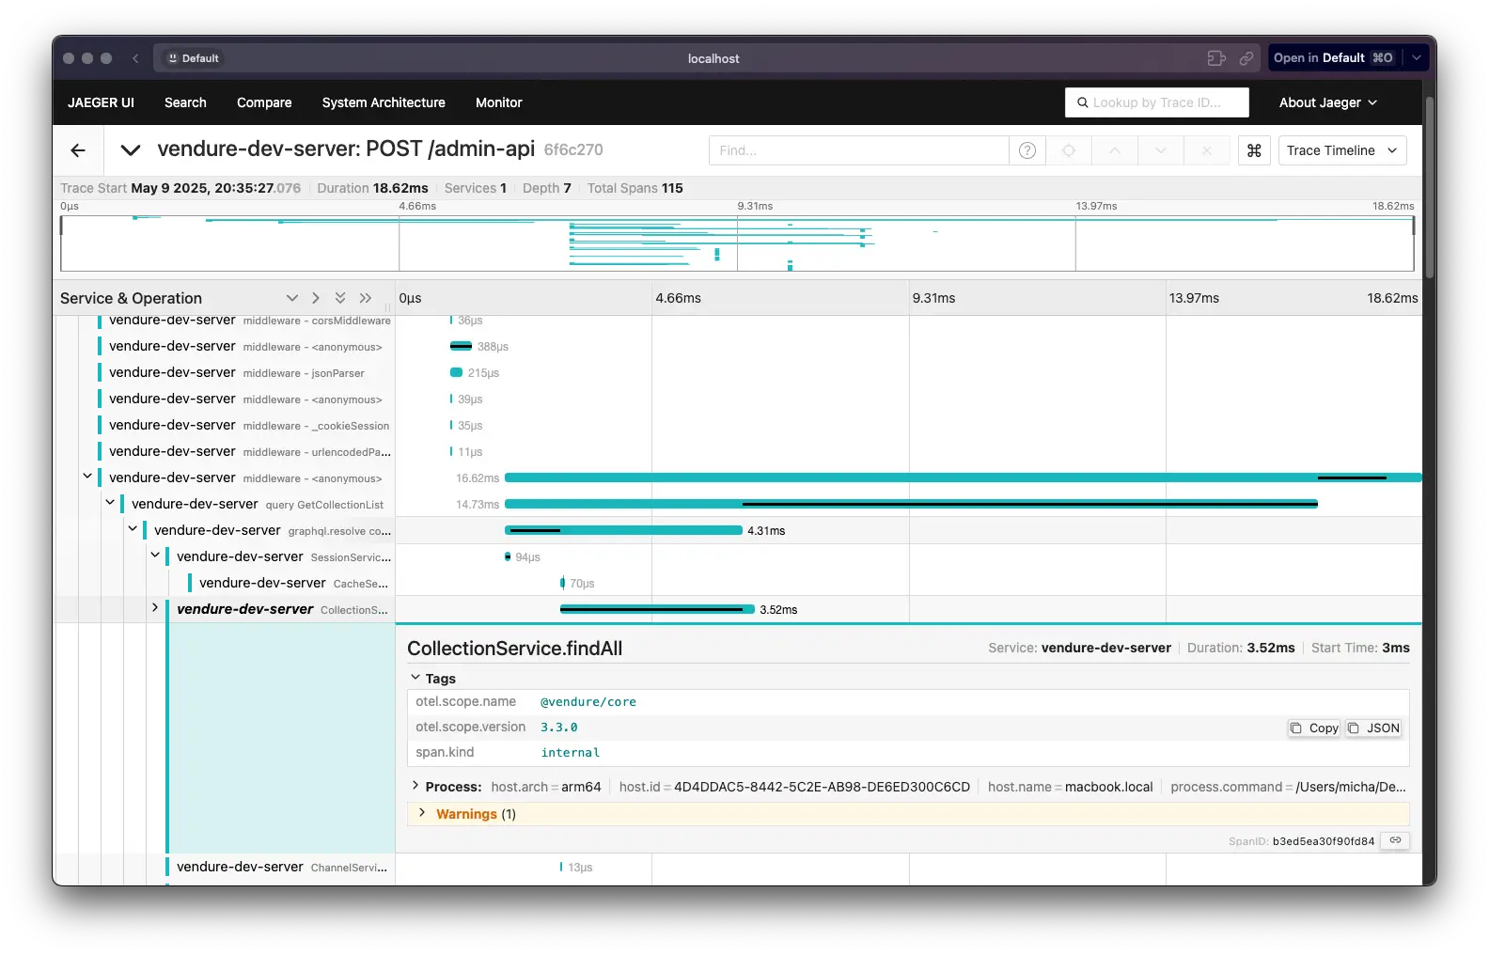Copy the otel.scope.version tag value
This screenshot has width=1489, height=955.
pyautogui.click(x=1314, y=728)
